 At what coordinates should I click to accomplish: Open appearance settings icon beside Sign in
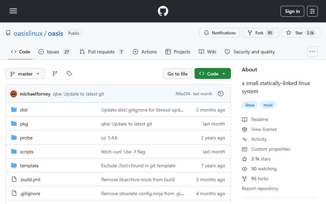(x=312, y=11)
